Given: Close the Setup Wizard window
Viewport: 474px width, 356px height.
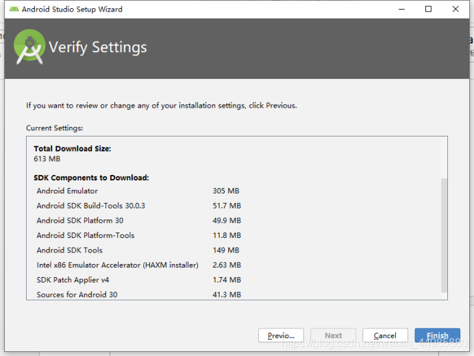Looking at the screenshot, I should click(456, 9).
